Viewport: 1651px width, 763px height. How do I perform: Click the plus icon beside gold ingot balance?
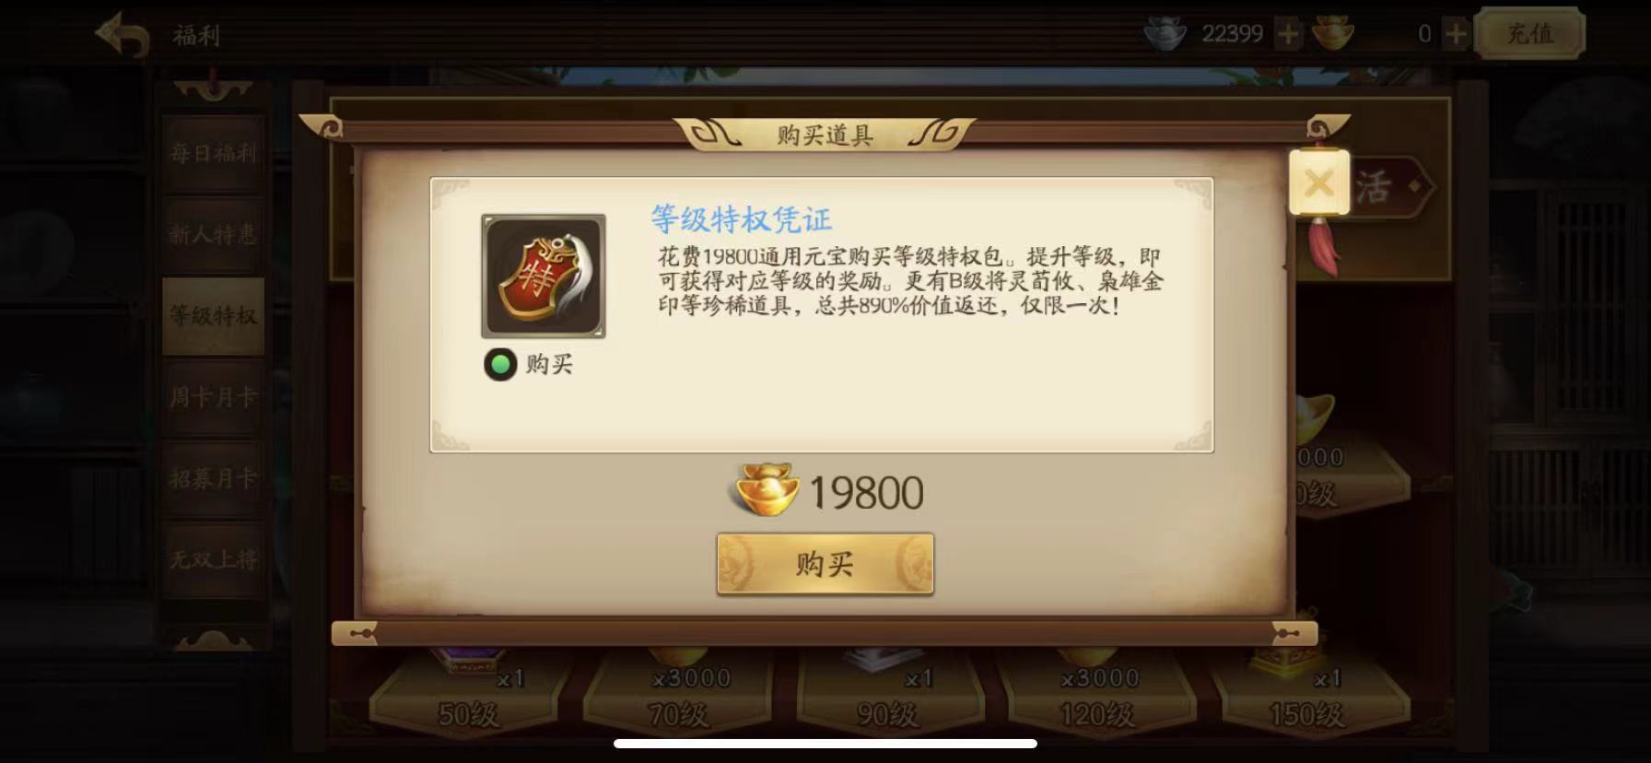[x=1455, y=35]
